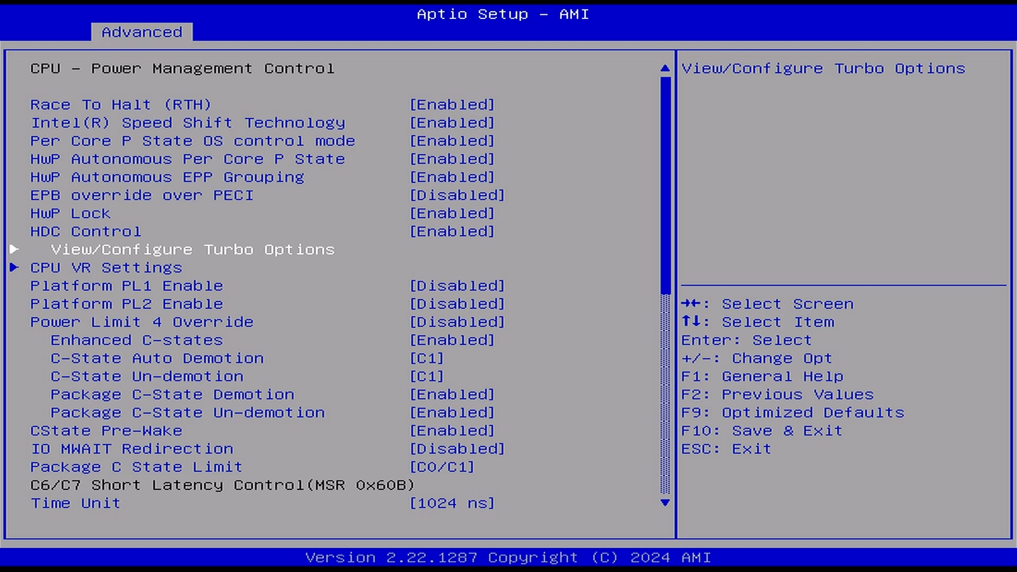Click the lower hatched scrollbar track
This screenshot has width=1017, height=572.
tap(665, 395)
